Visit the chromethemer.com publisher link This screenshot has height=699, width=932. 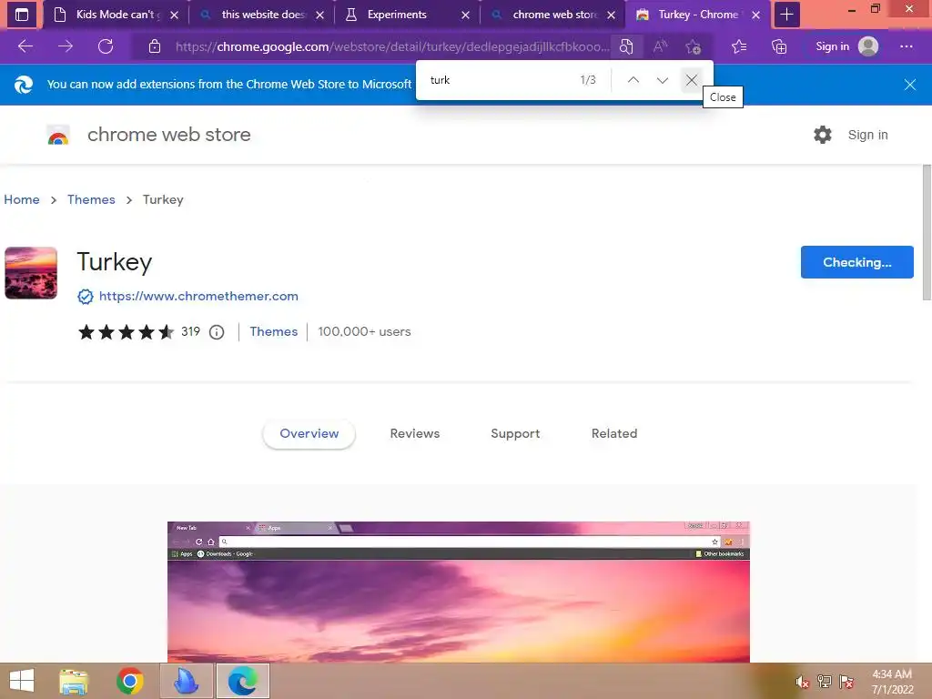[x=198, y=296]
